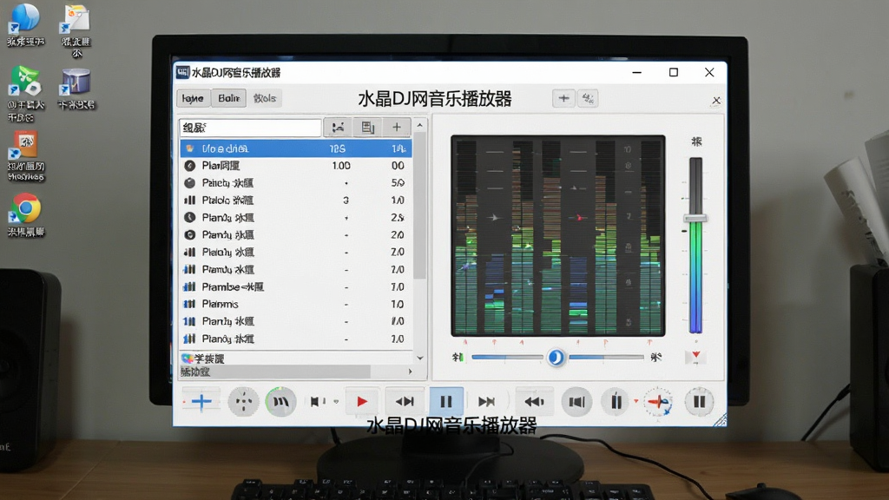Click the bars icon of the row with value 3
Screen dimensions: 889x500
pyautogui.click(x=189, y=201)
